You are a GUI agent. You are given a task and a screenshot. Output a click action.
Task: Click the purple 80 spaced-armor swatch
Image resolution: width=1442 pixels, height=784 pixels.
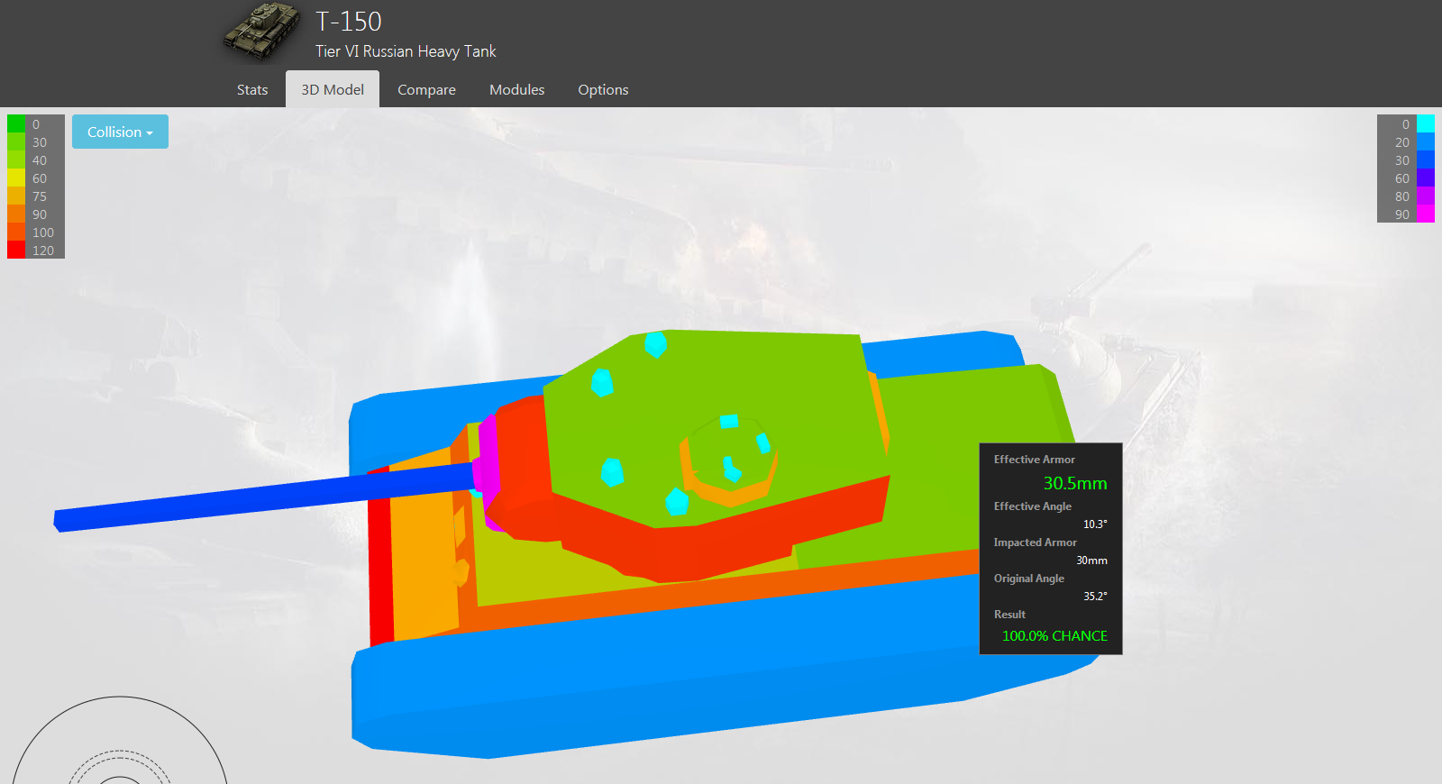(1426, 196)
